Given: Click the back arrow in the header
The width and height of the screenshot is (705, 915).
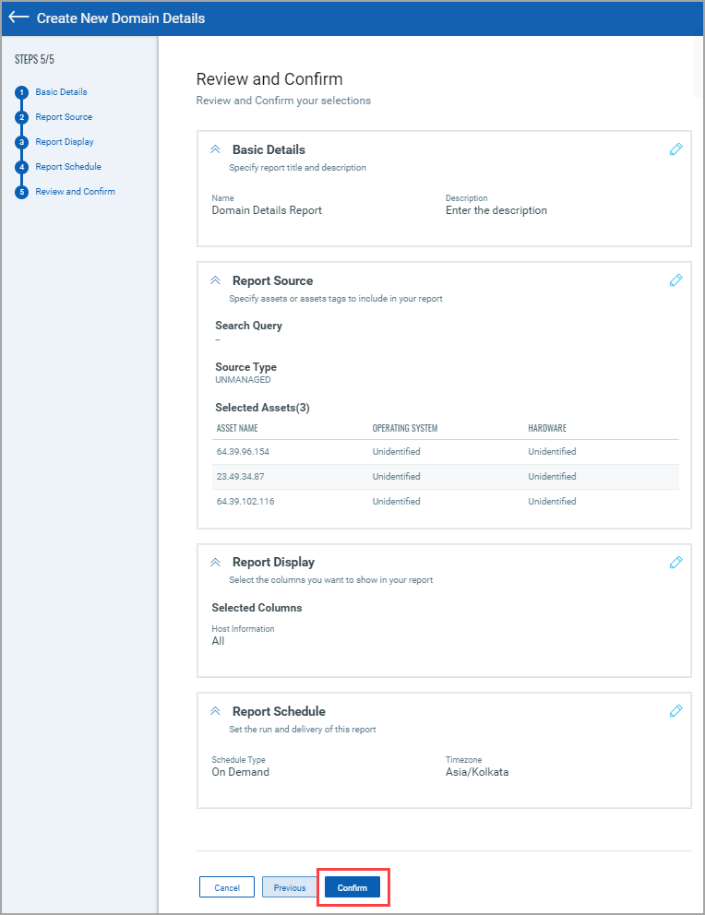Looking at the screenshot, I should pyautogui.click(x=18, y=18).
